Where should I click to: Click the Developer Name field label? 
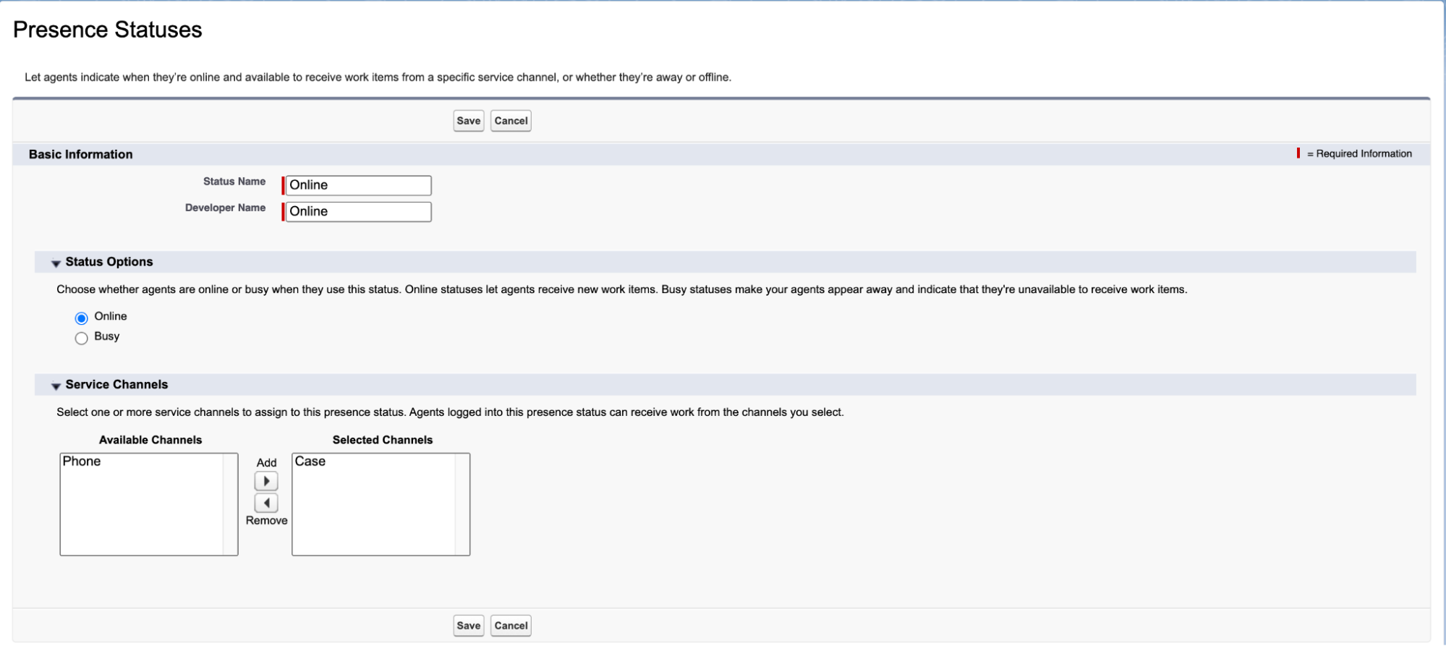(225, 208)
